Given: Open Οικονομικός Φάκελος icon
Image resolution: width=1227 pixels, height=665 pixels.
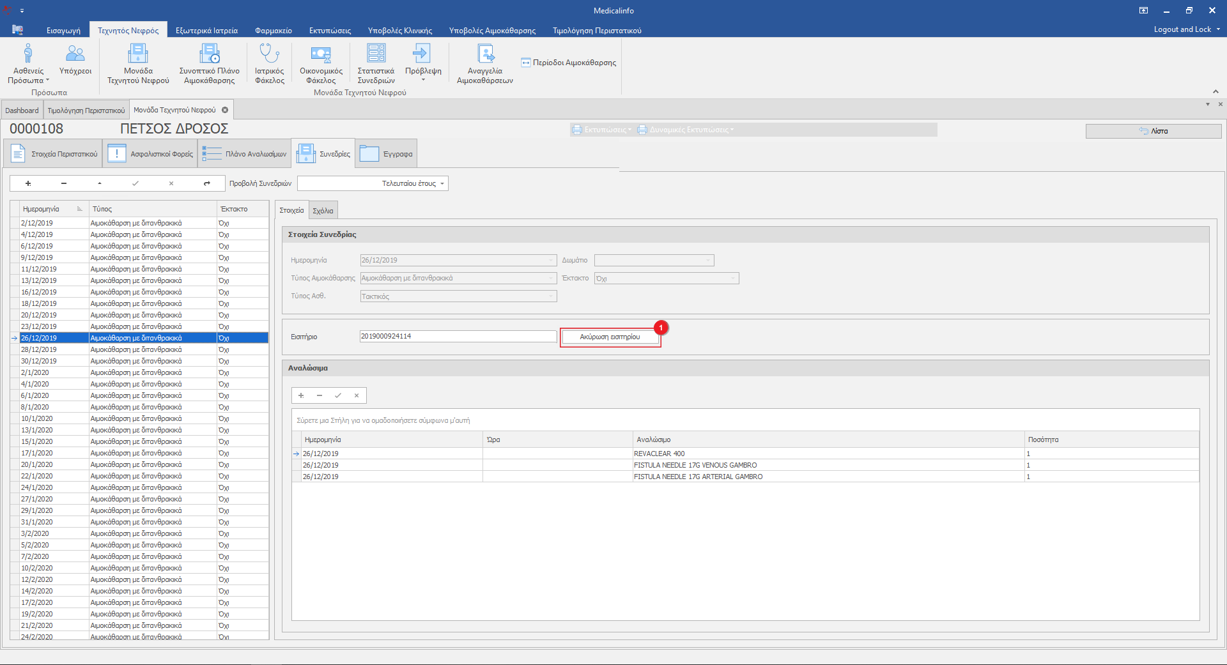Looking at the screenshot, I should pos(321,54).
